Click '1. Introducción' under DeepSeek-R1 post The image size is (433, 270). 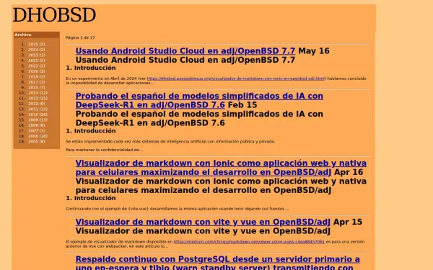pos(91,131)
